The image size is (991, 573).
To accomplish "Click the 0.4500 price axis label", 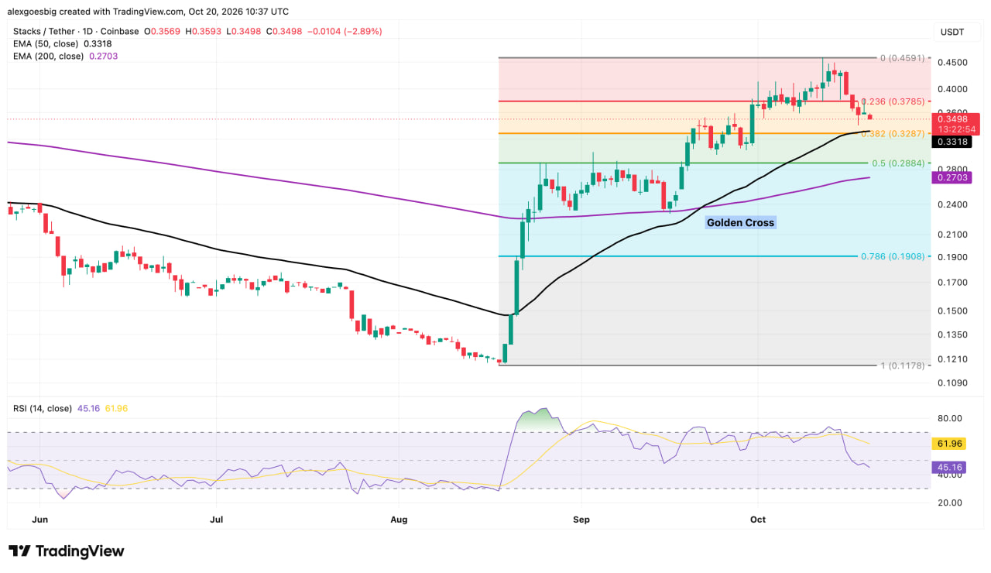I will point(952,63).
